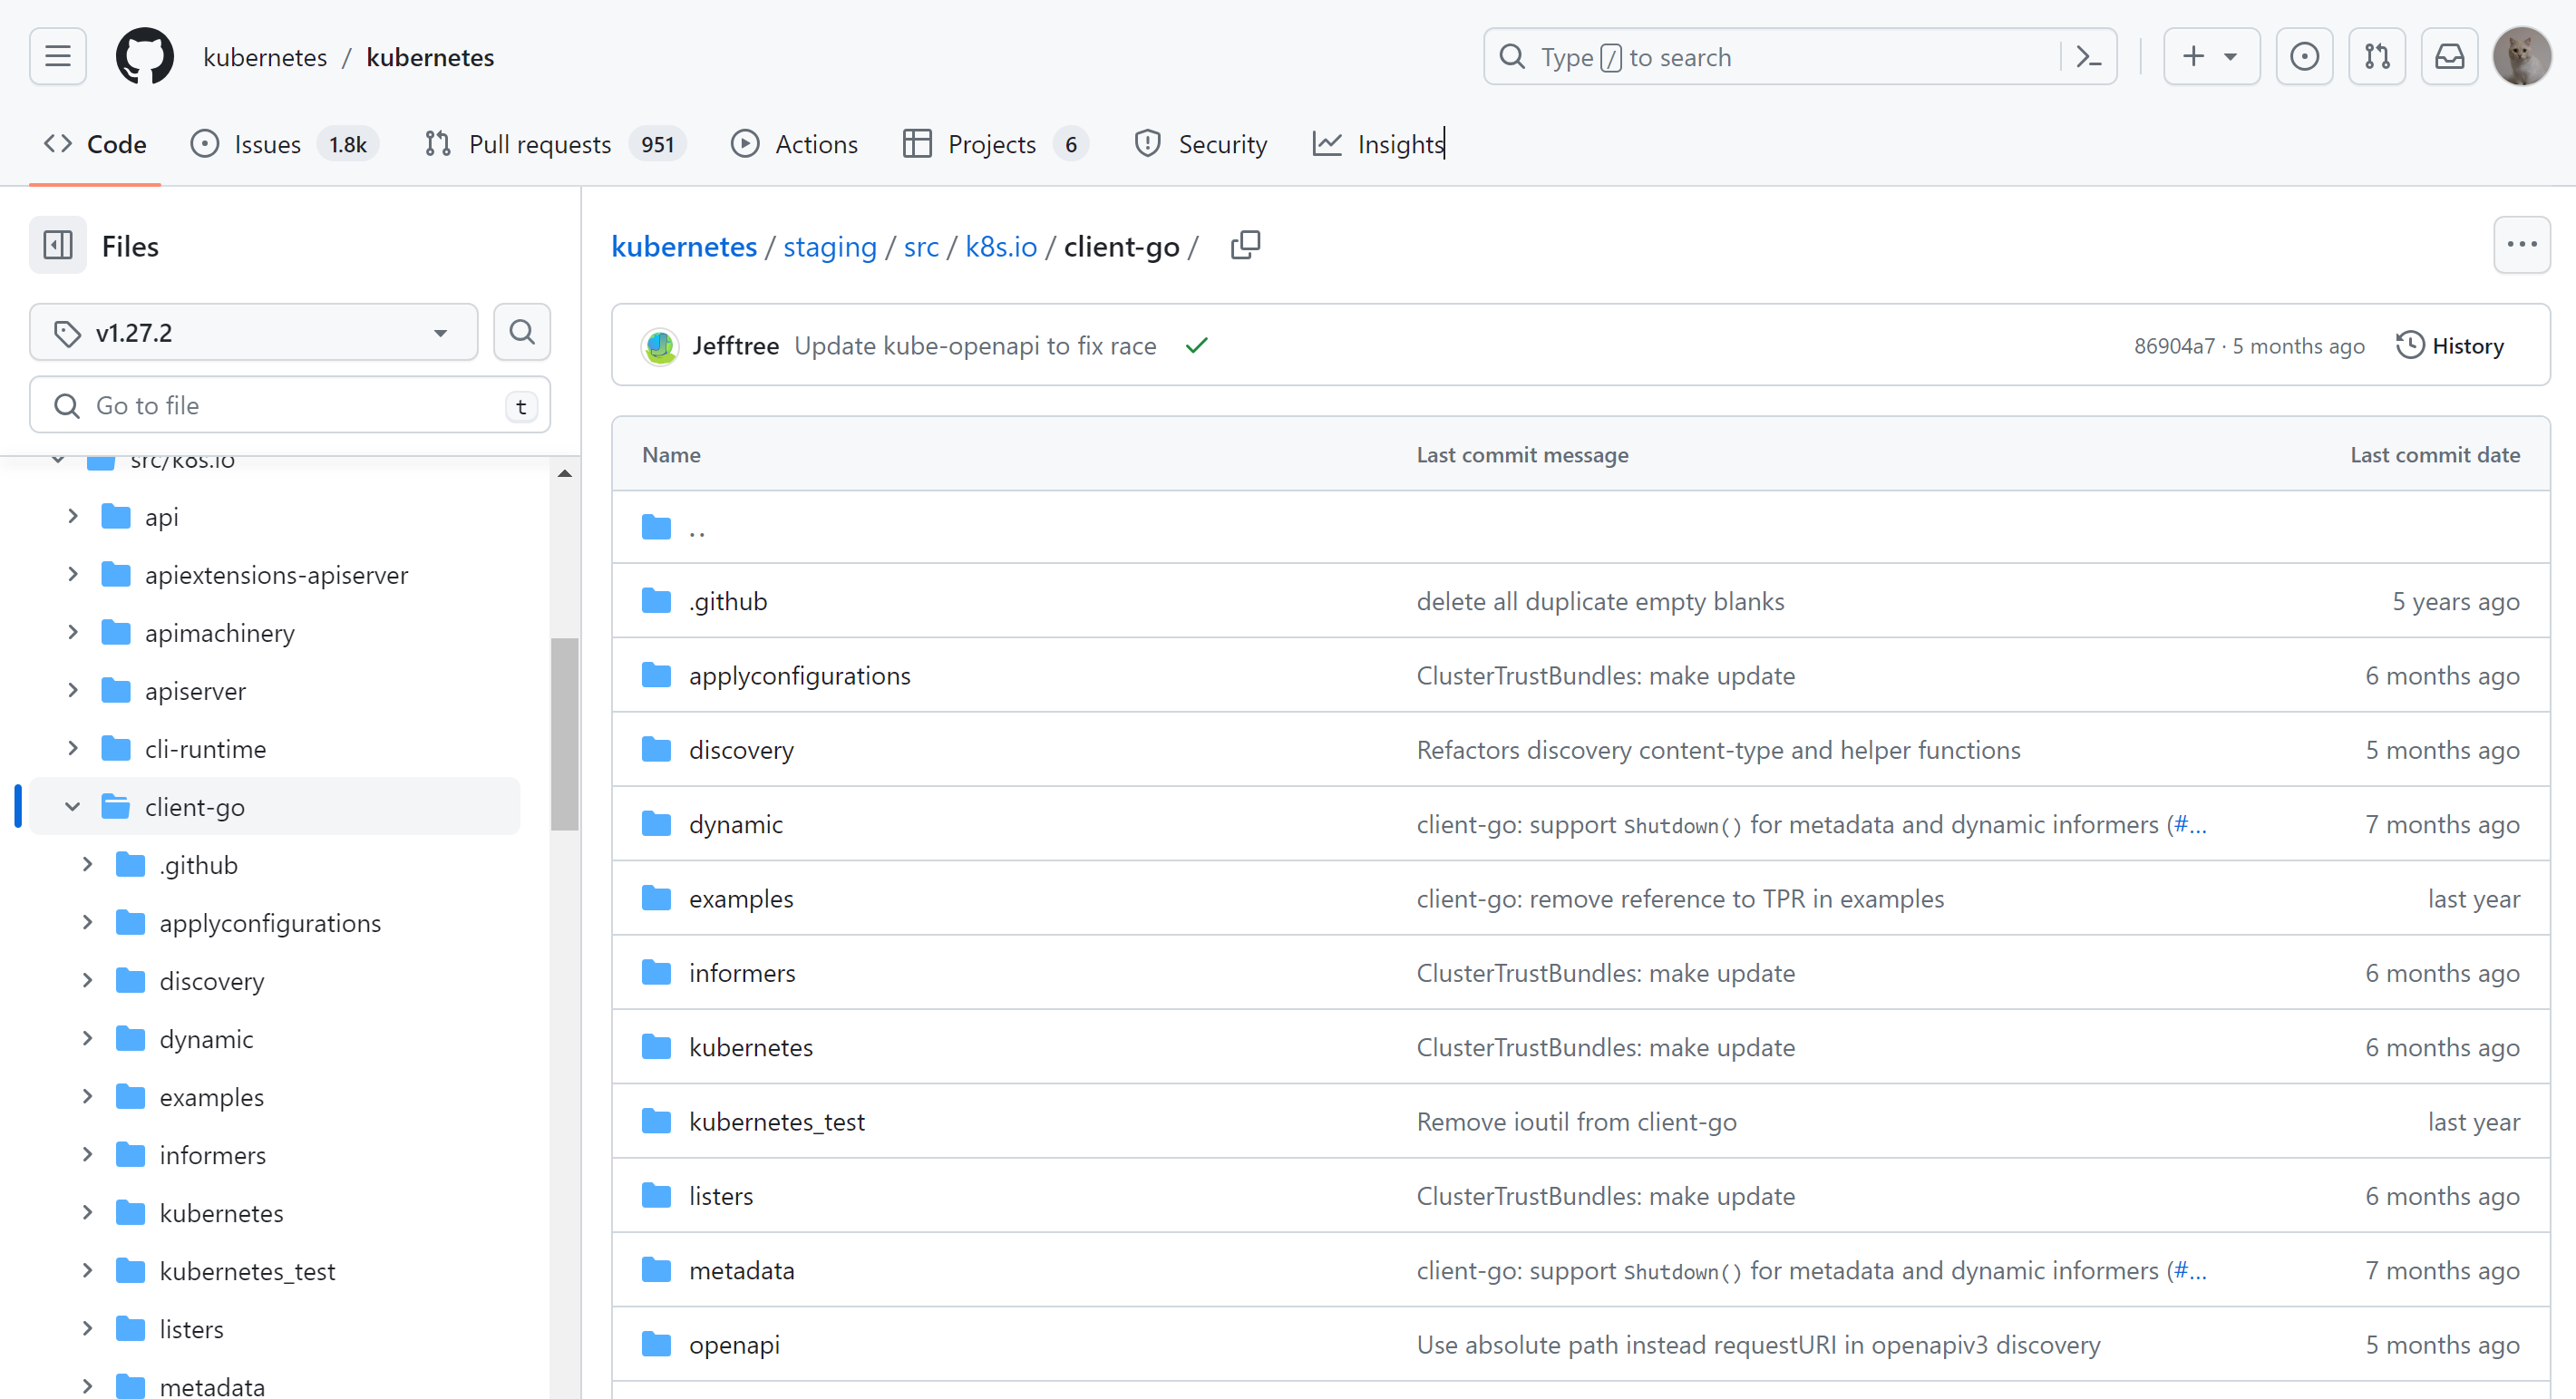Viewport: 2576px width, 1399px height.
Task: Click kubernetes owner link in header
Action: (265, 57)
